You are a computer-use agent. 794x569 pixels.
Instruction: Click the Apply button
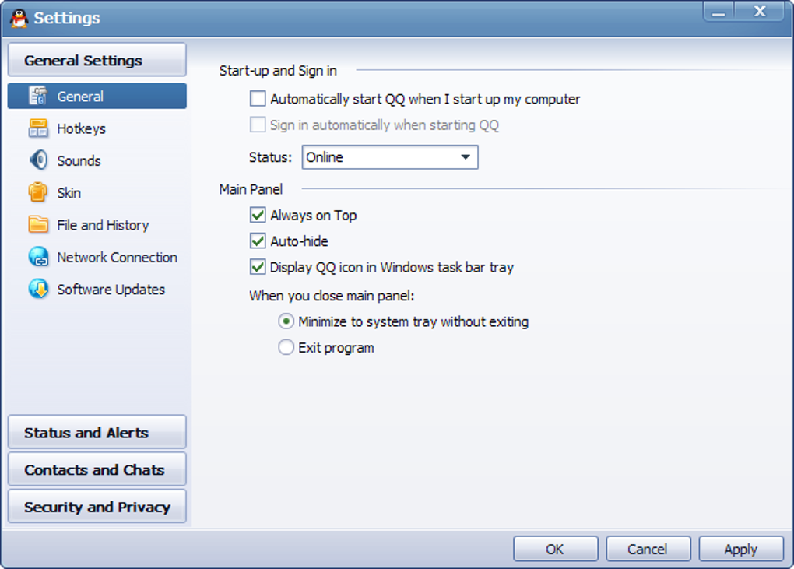tap(740, 549)
